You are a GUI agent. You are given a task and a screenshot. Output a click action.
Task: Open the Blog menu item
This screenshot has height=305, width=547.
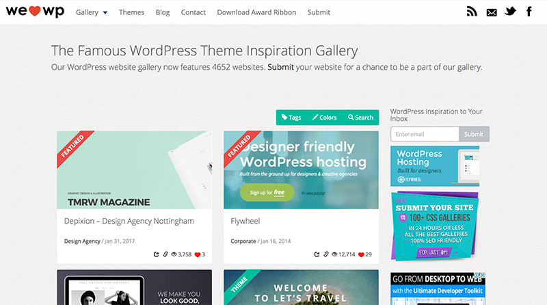(163, 12)
